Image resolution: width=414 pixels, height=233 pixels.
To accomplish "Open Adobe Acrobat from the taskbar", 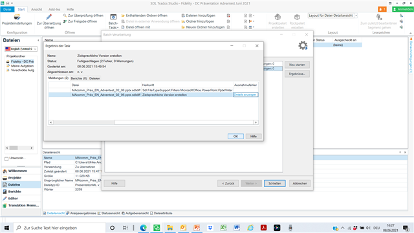I will 263,228.
